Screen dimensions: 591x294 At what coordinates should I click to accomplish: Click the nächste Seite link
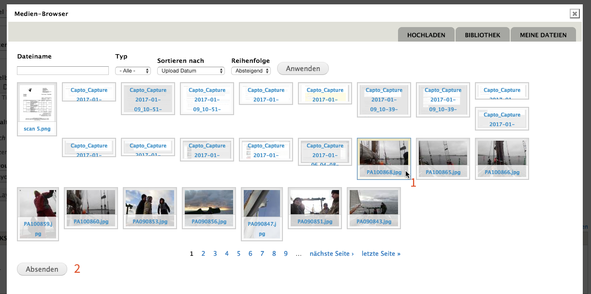332,253
